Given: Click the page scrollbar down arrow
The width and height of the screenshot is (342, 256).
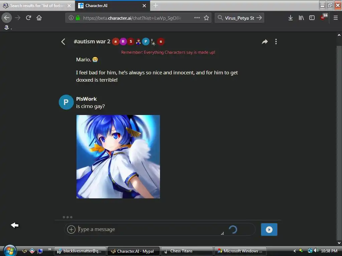Looking at the screenshot, I should tap(339, 243).
